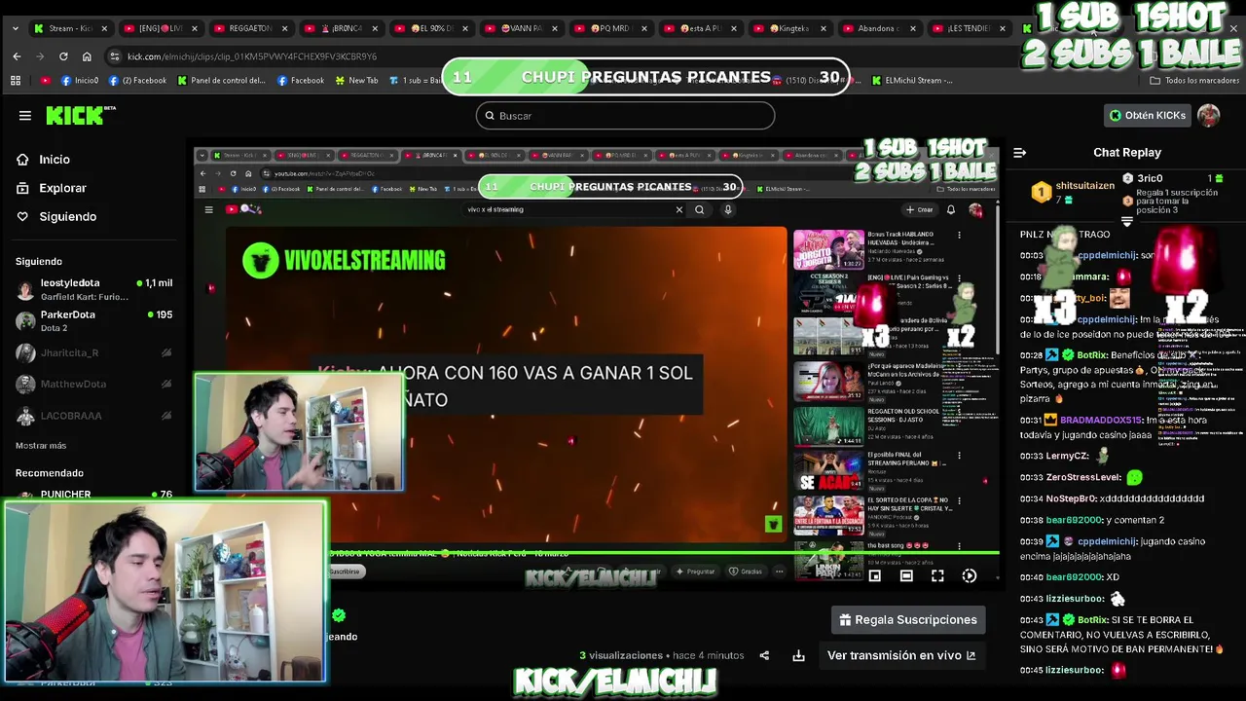
Task: Open the user avatar in header
Action: pos(1208,115)
